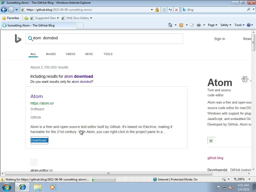Click 'atom download' suggested query link
This screenshot has height=192, width=256.
[78, 76]
